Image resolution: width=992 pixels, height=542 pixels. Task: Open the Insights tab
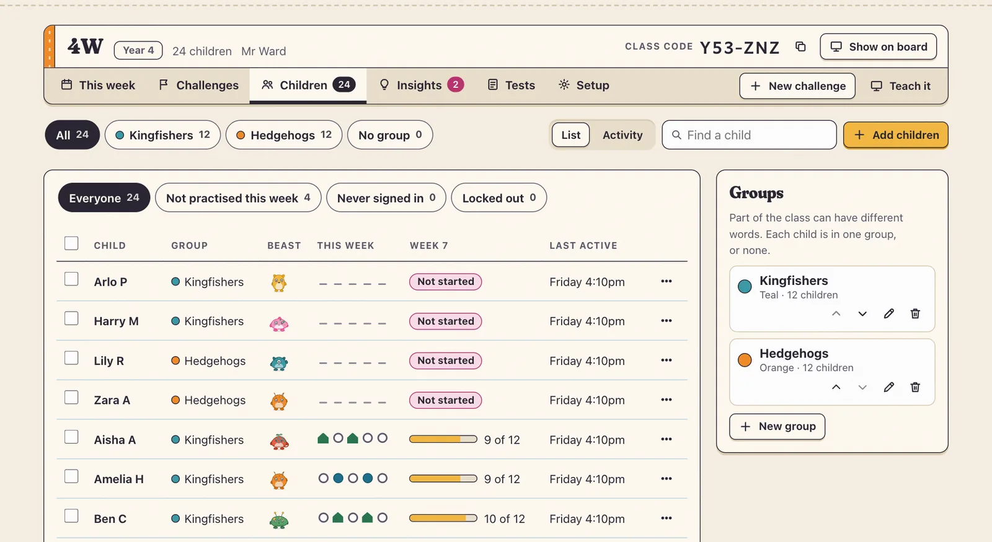(421, 85)
